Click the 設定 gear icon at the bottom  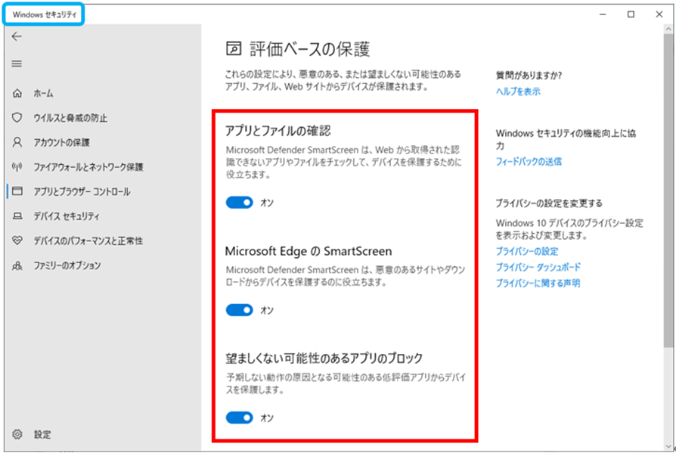pos(17,434)
